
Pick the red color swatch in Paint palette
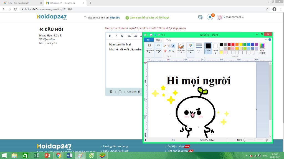(233, 44)
